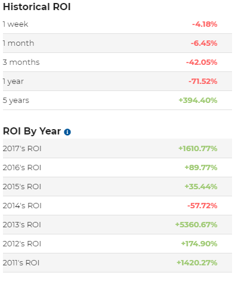Click the -42.05% three-month value

202,62
